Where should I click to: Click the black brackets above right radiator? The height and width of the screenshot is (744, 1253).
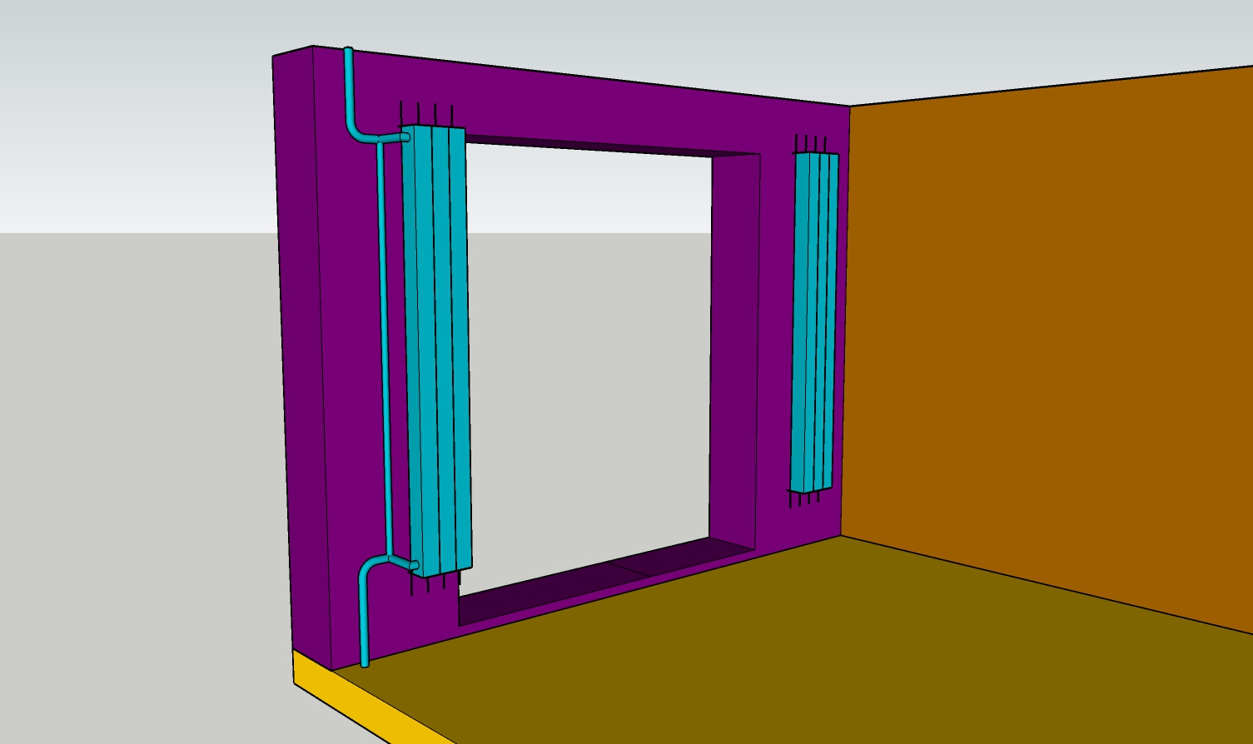click(811, 144)
